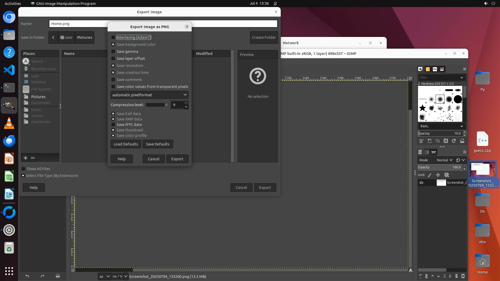Screen dimensions: 500x281
Task: Open automatic pixelformat dropdown
Action: coord(149,95)
